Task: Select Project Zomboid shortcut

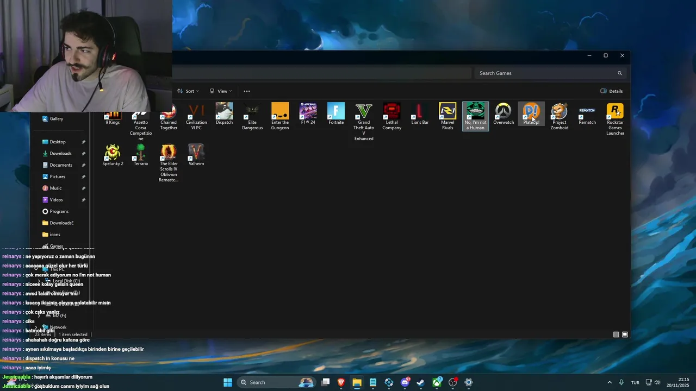Action: click(559, 117)
